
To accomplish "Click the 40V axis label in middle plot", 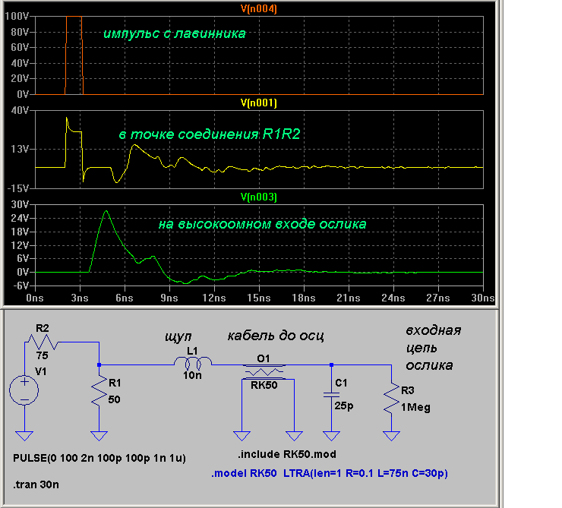I will click(20, 110).
